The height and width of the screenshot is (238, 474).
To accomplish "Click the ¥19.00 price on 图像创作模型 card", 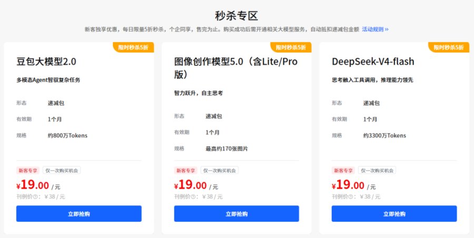I will pos(191,185).
